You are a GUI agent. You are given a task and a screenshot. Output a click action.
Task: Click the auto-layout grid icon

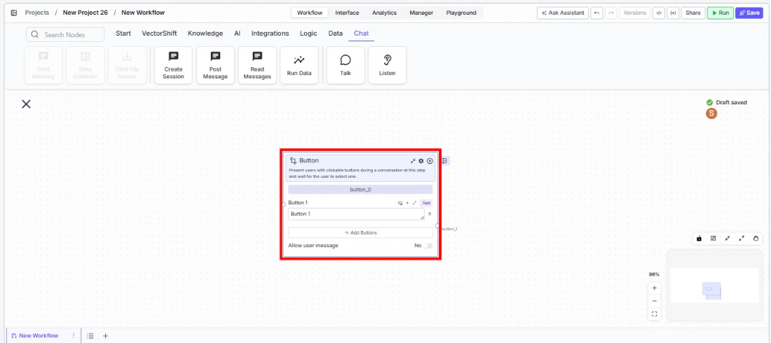coord(713,238)
